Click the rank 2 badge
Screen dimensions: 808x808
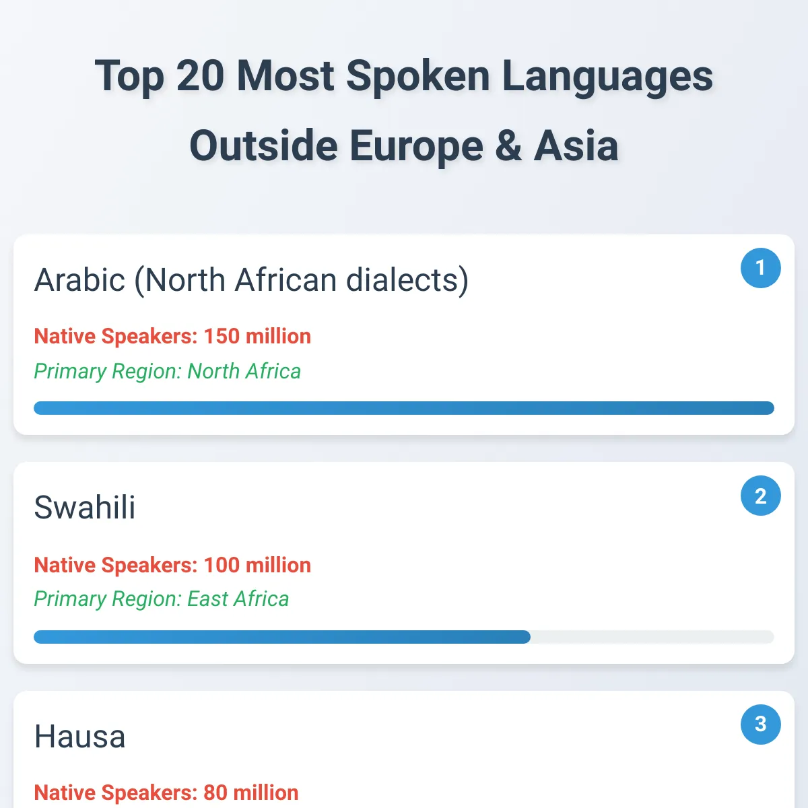click(760, 496)
